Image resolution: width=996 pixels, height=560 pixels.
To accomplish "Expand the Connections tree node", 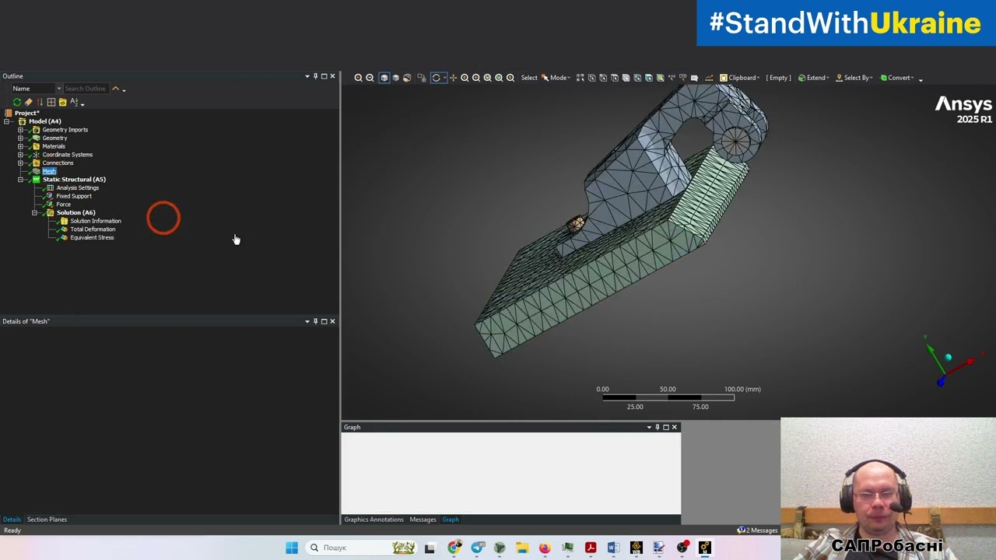I will pyautogui.click(x=20, y=163).
